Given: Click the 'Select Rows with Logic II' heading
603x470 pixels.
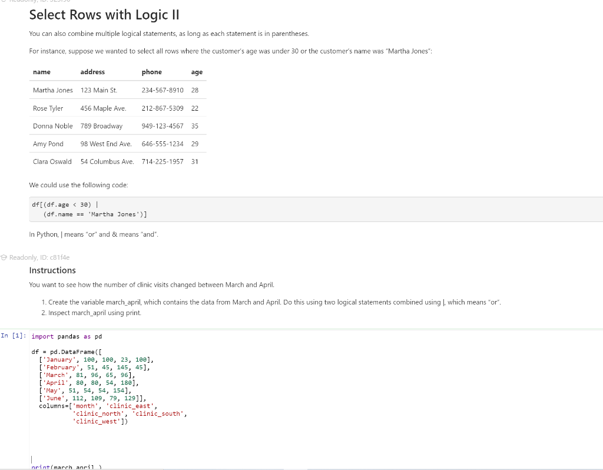Looking at the screenshot, I should coord(104,15).
